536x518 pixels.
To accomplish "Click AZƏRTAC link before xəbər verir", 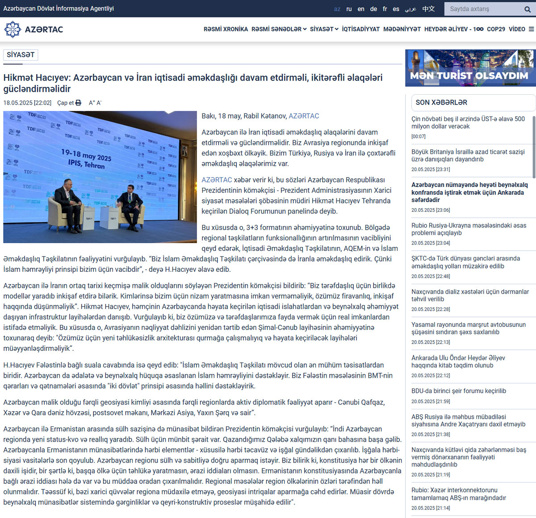I will pos(217,180).
